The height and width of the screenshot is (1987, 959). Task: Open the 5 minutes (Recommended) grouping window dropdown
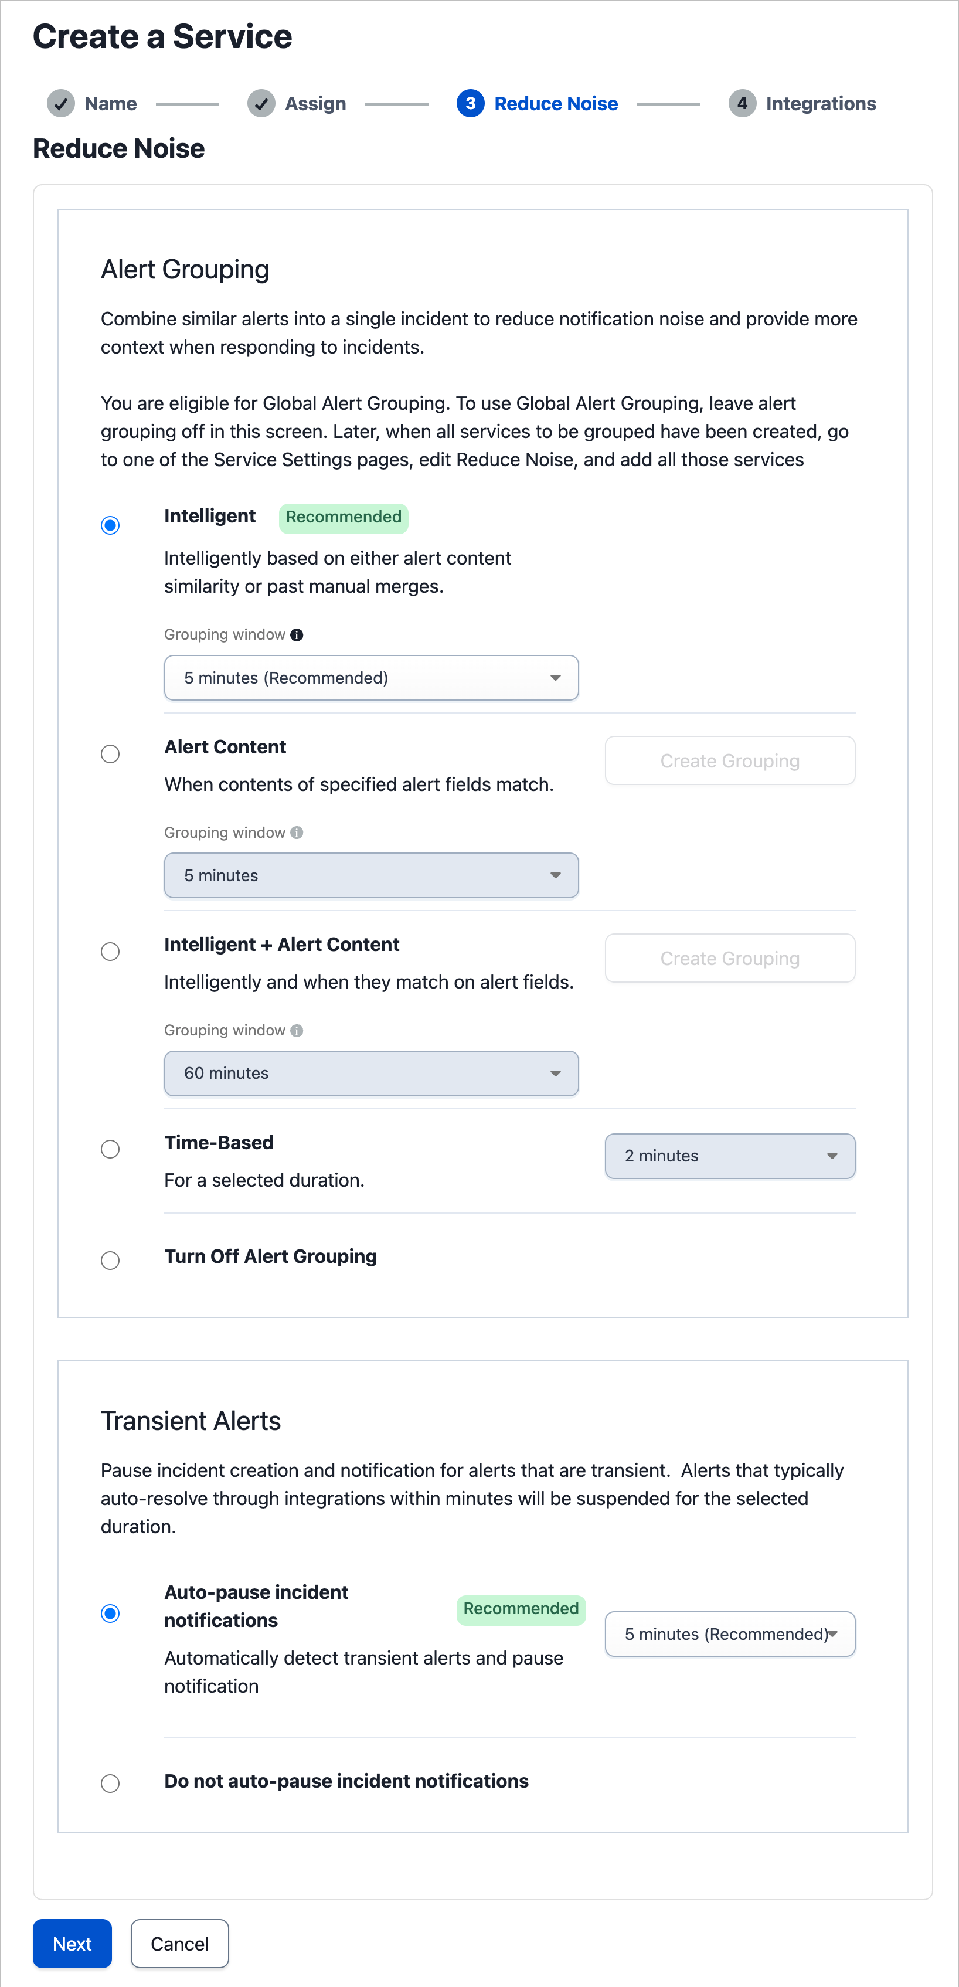[371, 678]
